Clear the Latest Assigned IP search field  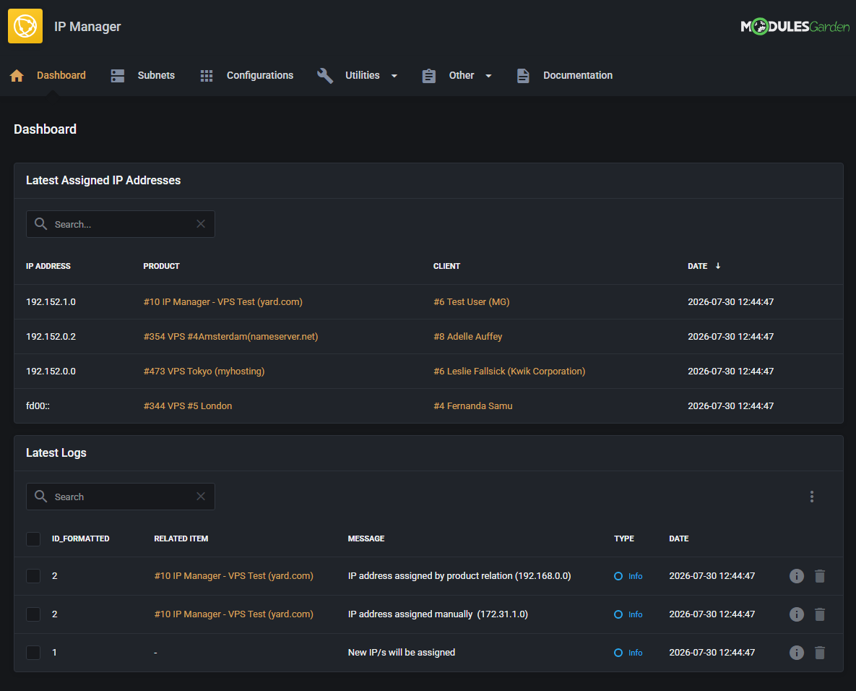[x=201, y=224]
